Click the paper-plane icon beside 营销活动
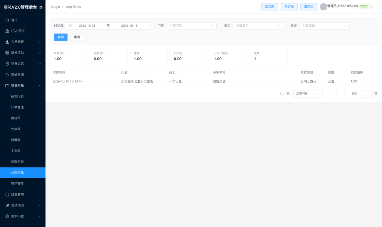382x227 pixels. (7, 205)
